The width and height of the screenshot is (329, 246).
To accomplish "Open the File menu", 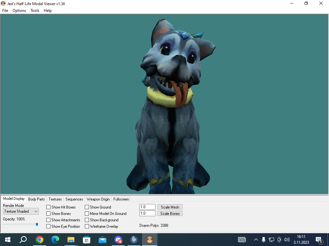I will tap(5, 11).
